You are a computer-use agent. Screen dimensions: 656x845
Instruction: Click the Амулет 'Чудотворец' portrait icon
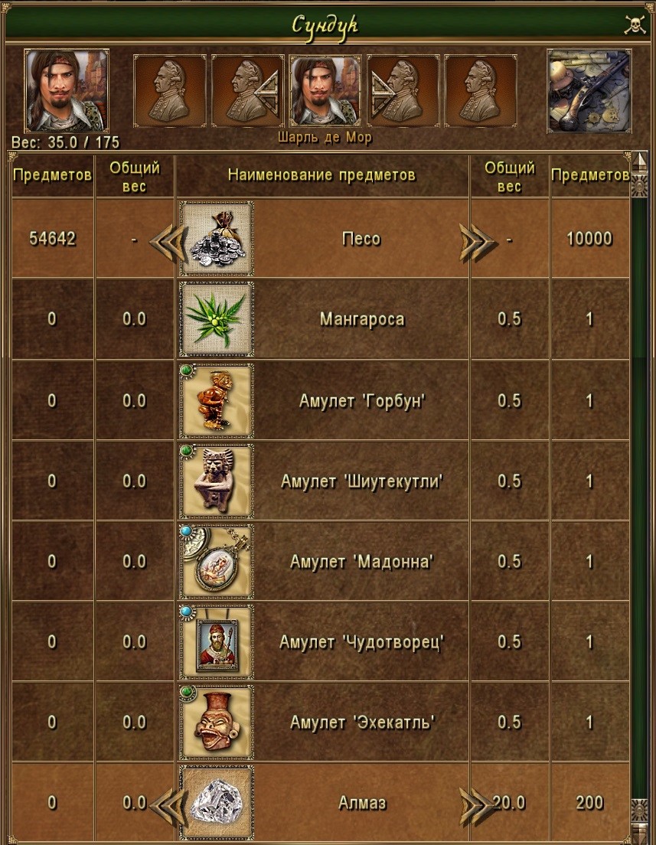tap(217, 641)
